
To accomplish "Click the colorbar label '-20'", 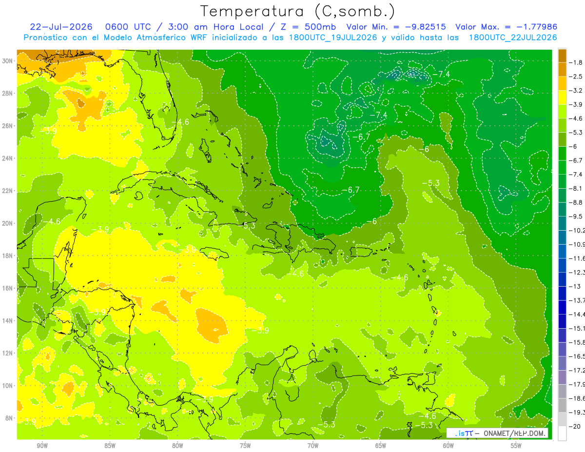I will pos(574,426).
